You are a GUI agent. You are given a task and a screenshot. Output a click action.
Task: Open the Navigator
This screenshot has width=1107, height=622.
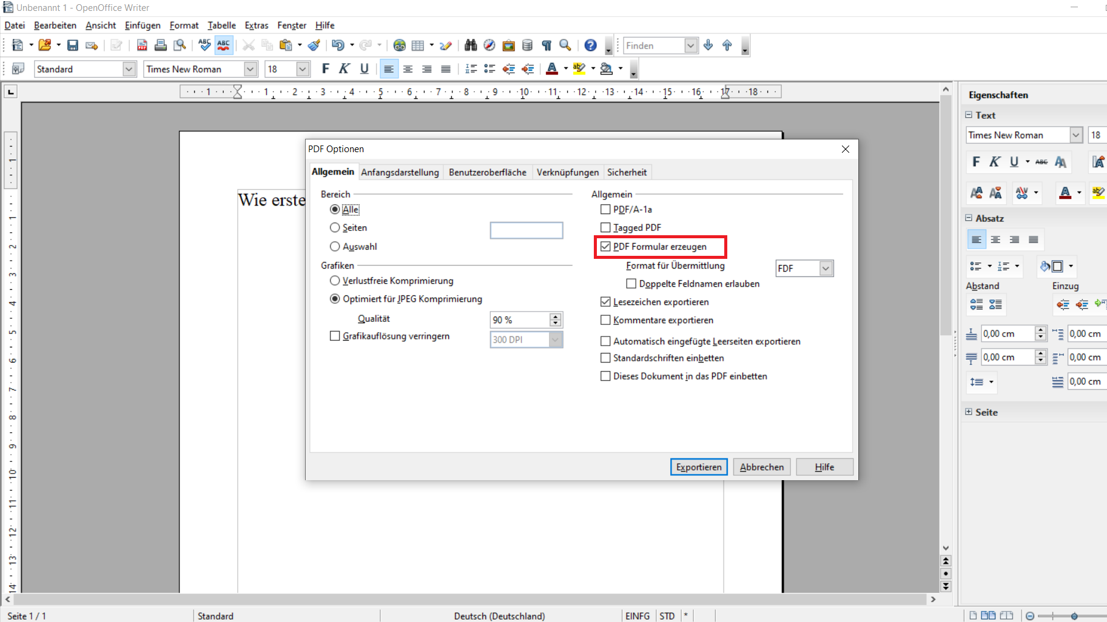[x=490, y=45]
